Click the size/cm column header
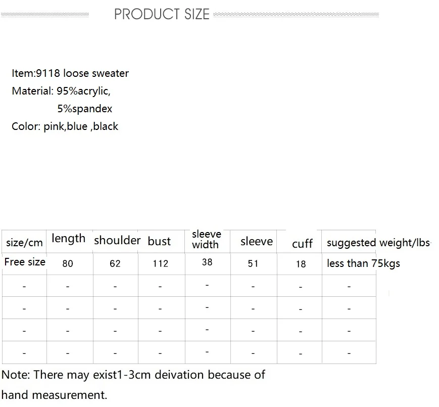Viewport: 439px width, 407px height. 24,243
